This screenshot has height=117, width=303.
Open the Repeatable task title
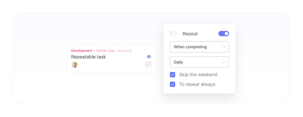(88, 57)
